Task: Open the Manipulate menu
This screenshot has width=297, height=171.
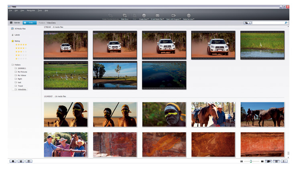Action: (x=31, y=10)
